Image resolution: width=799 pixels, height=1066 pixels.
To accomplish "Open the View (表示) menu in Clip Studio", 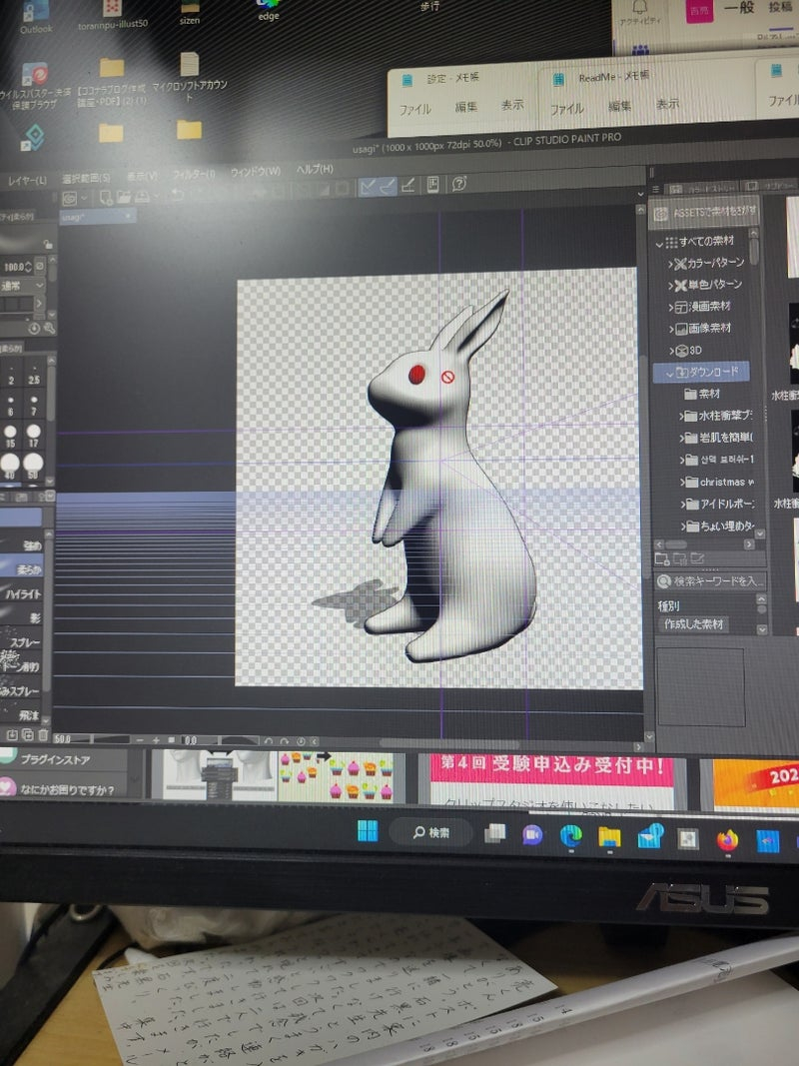I will 141,176.
